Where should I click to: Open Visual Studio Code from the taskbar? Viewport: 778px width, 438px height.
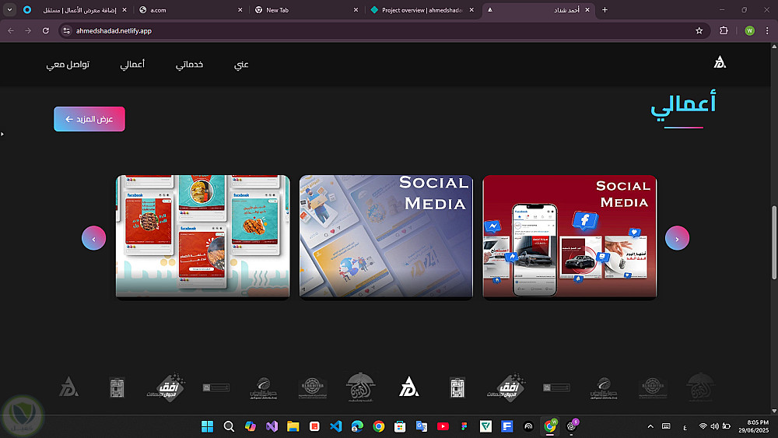tap(336, 426)
